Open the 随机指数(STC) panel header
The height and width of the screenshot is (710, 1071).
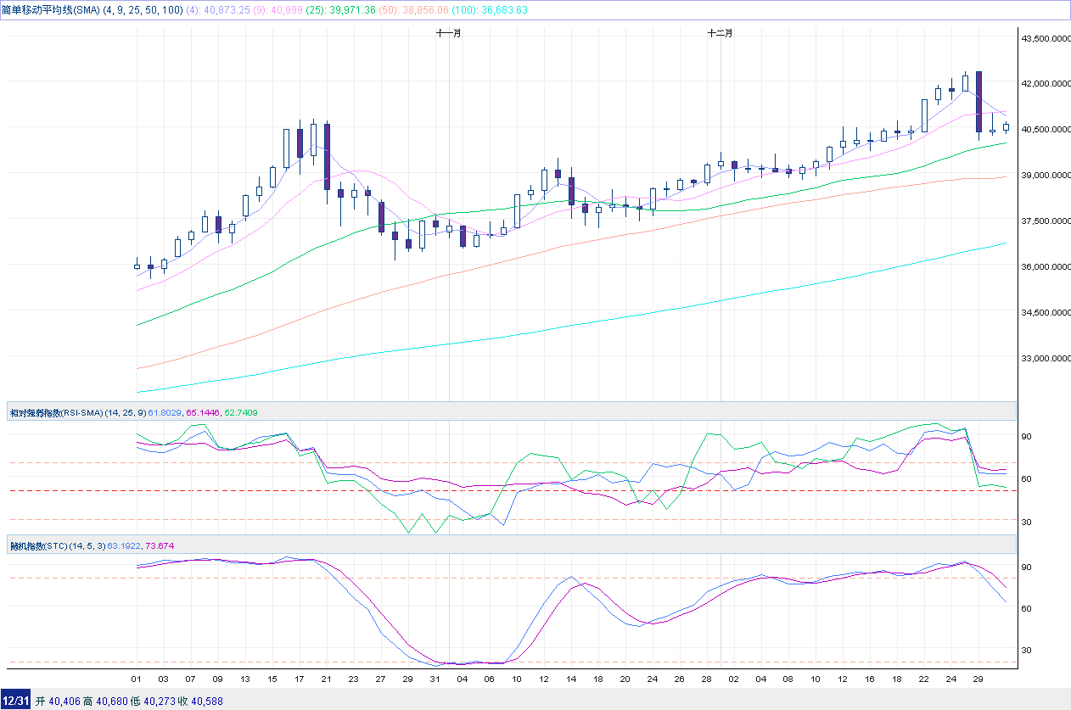coord(37,545)
